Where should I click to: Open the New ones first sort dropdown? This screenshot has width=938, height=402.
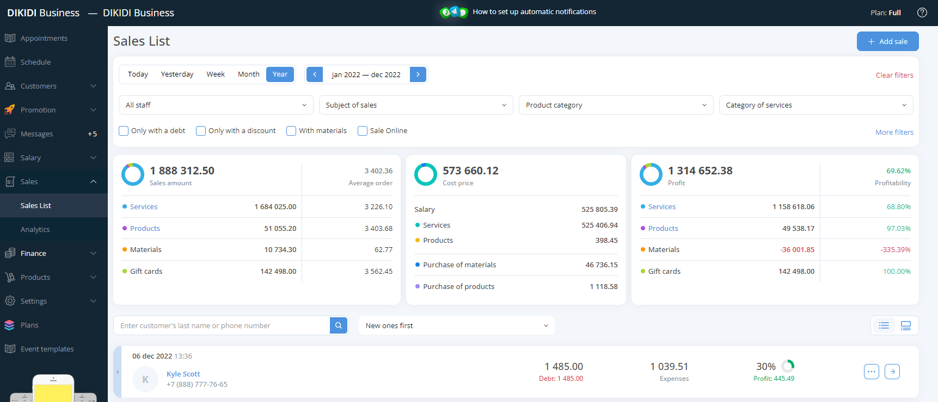click(457, 325)
